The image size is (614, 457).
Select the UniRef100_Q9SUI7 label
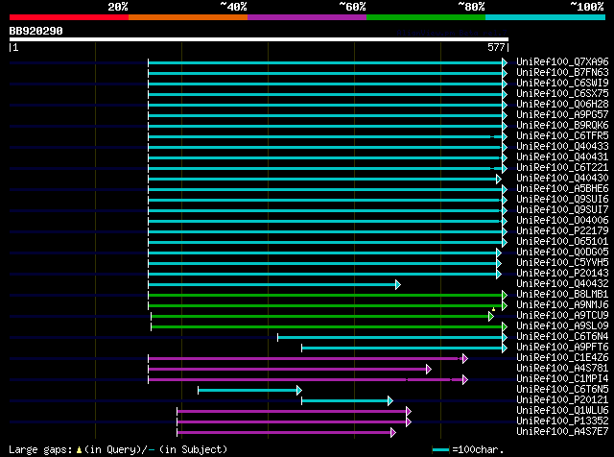tap(562, 210)
